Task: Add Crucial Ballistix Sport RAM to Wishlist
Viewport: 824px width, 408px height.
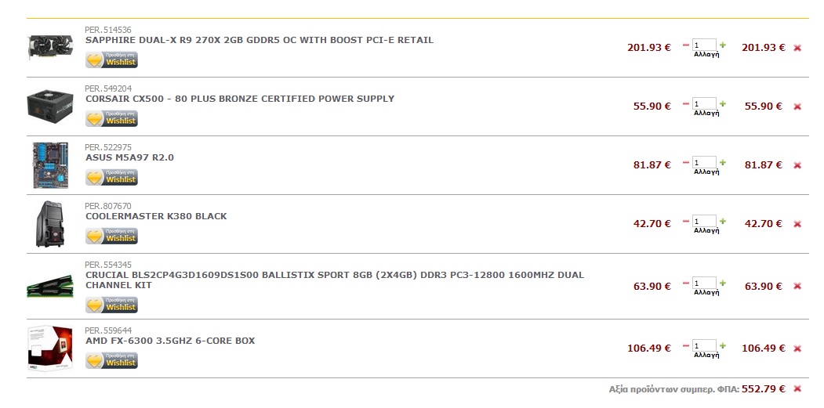Action: [111, 305]
